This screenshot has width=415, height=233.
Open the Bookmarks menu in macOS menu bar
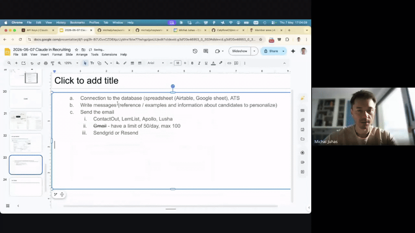[77, 23]
